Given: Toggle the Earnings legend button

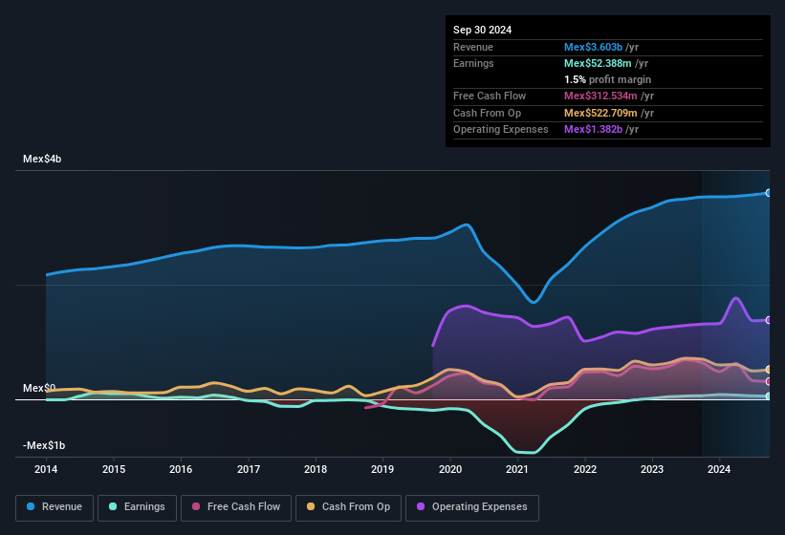Looking at the screenshot, I should tap(137, 507).
